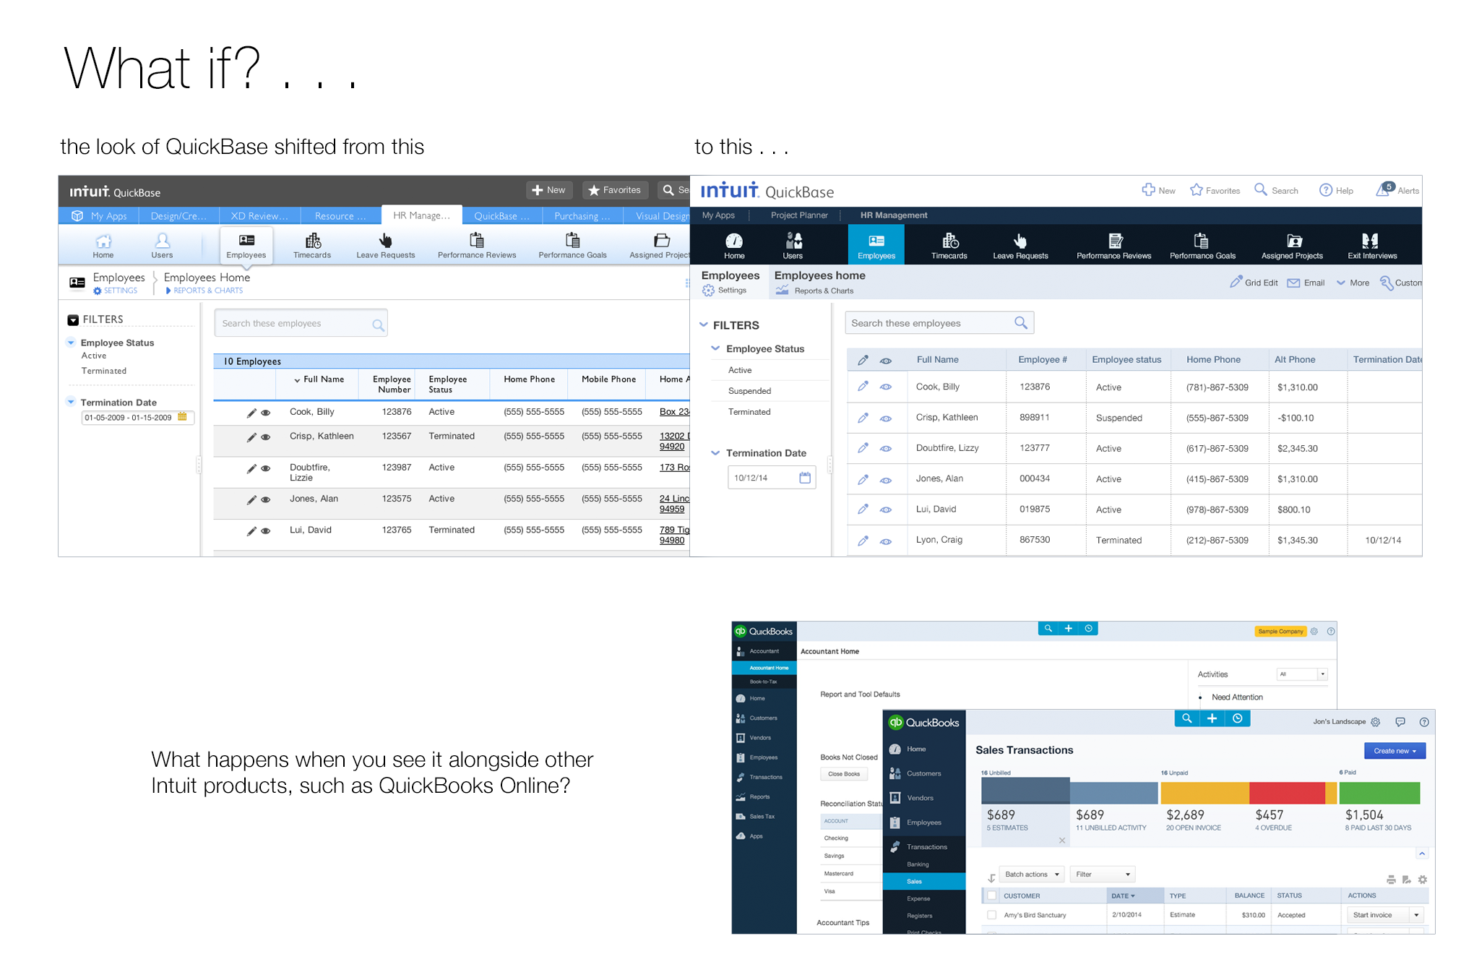1474x954 pixels.
Task: Open Timecards in the dark QuickBase toolbar
Action: (x=949, y=246)
